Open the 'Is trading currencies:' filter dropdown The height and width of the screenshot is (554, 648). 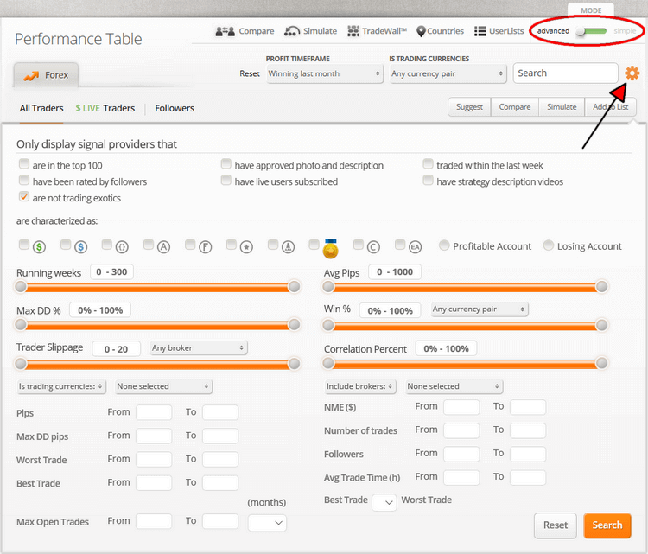click(61, 386)
